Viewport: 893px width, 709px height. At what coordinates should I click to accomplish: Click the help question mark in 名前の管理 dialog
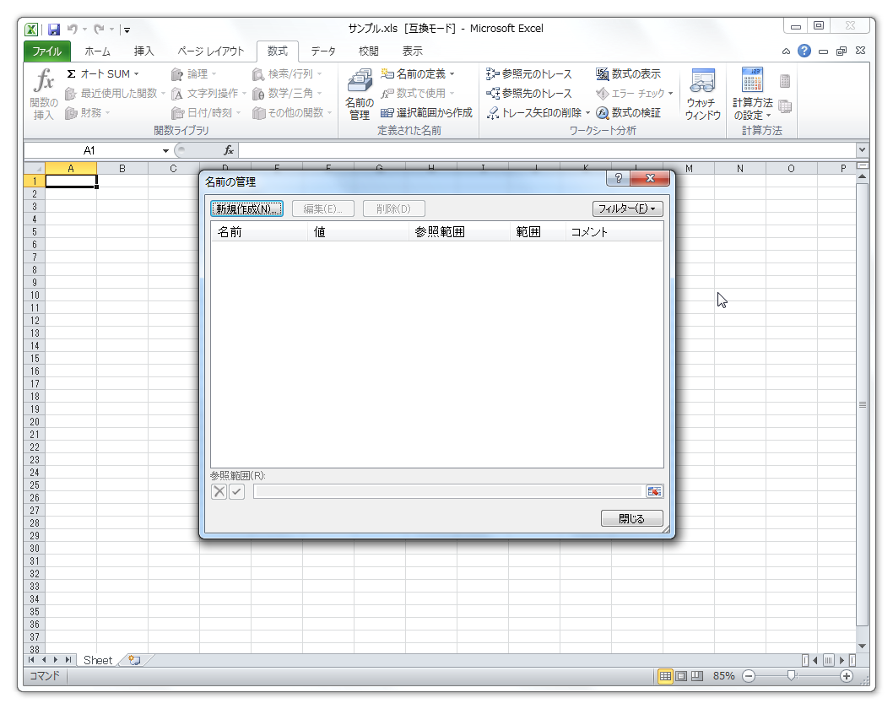pos(619,179)
